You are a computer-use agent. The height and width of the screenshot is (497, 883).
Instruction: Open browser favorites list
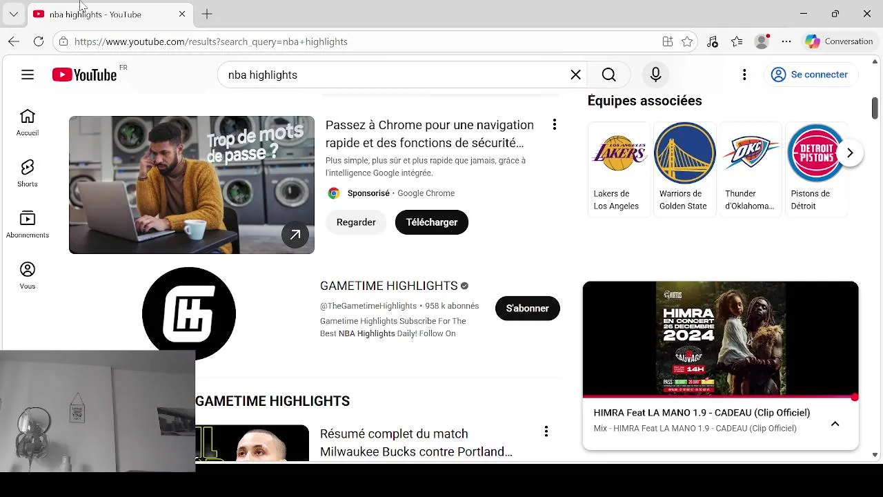[737, 41]
